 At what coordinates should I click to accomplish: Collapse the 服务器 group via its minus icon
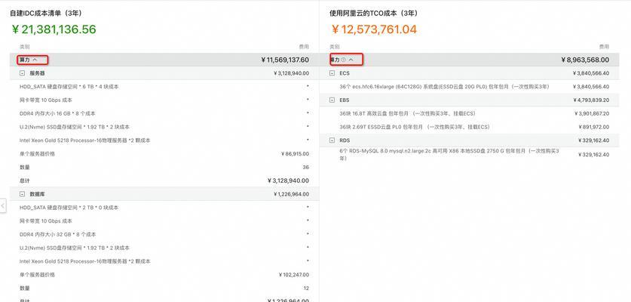(22, 73)
